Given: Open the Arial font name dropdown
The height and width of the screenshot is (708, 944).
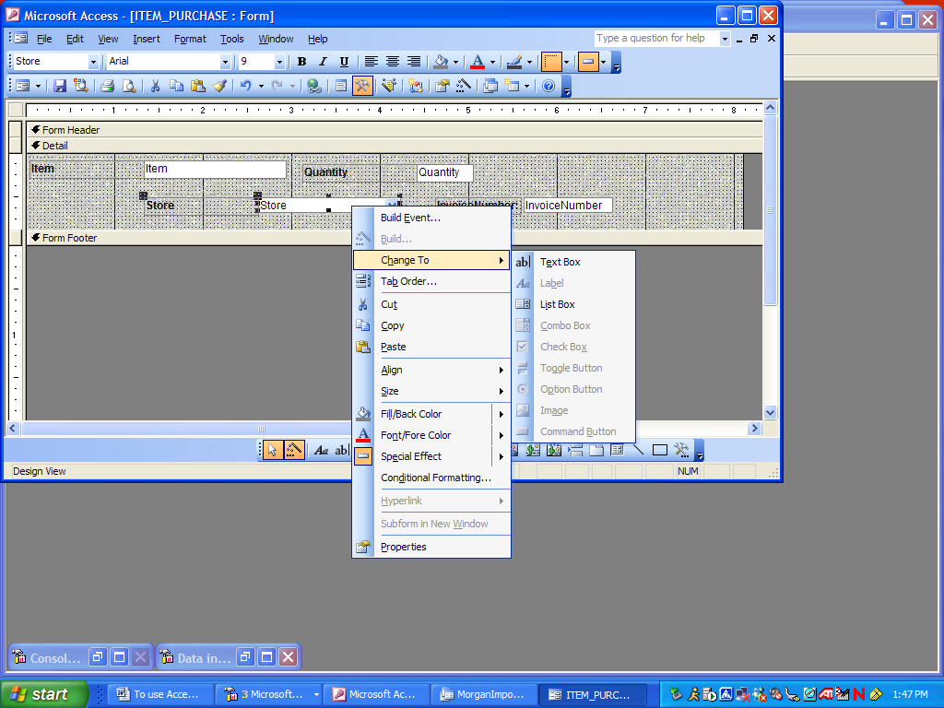Looking at the screenshot, I should (x=225, y=62).
